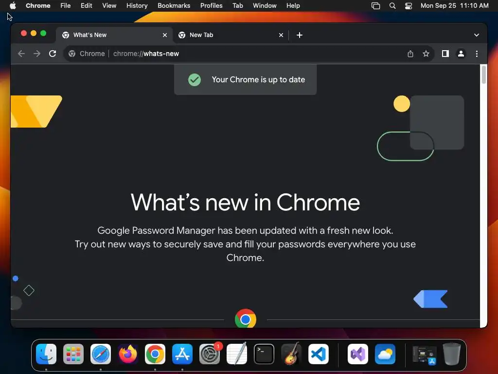Open Finder from the Dock
The image size is (498, 374).
click(x=46, y=354)
